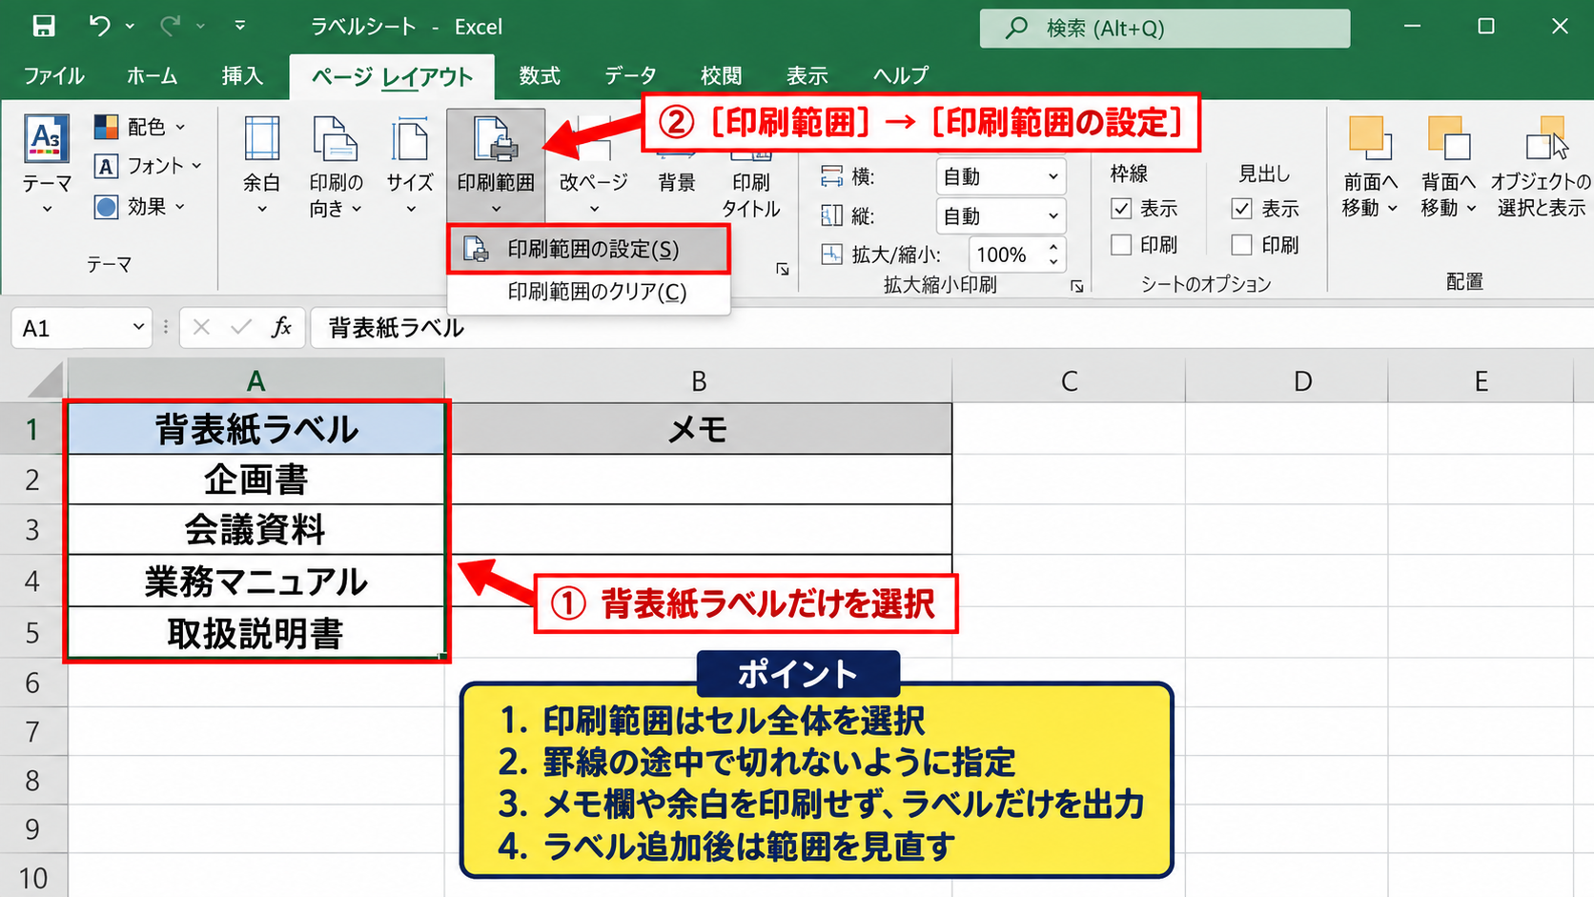Increase the 拡大/縮小 scale spinner value

1053,248
